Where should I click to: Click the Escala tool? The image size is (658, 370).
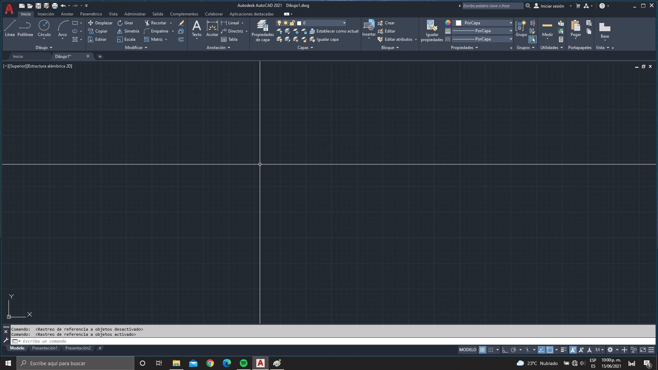(126, 39)
